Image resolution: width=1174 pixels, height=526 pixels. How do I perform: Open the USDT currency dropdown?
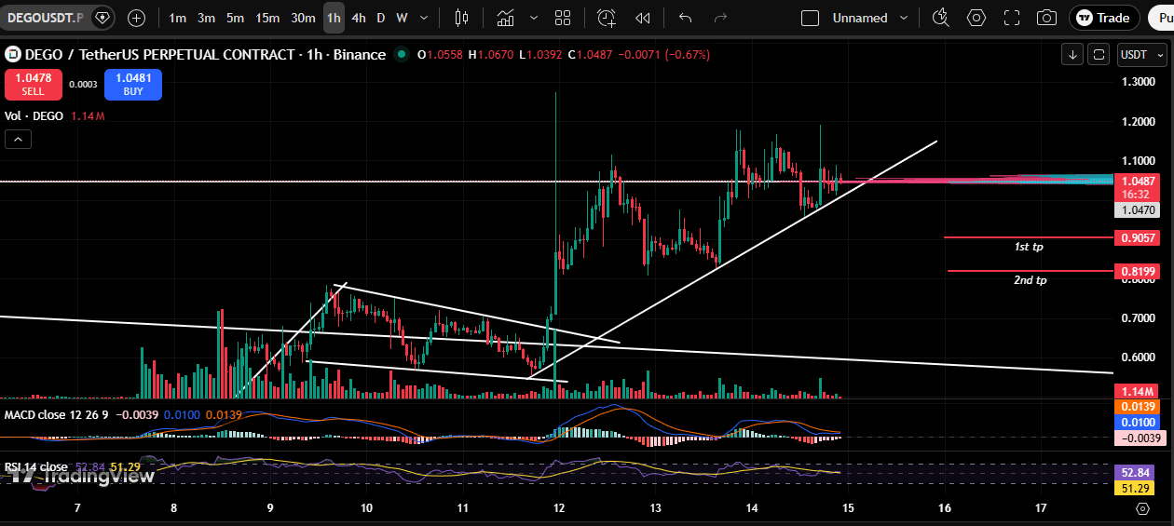(1140, 55)
